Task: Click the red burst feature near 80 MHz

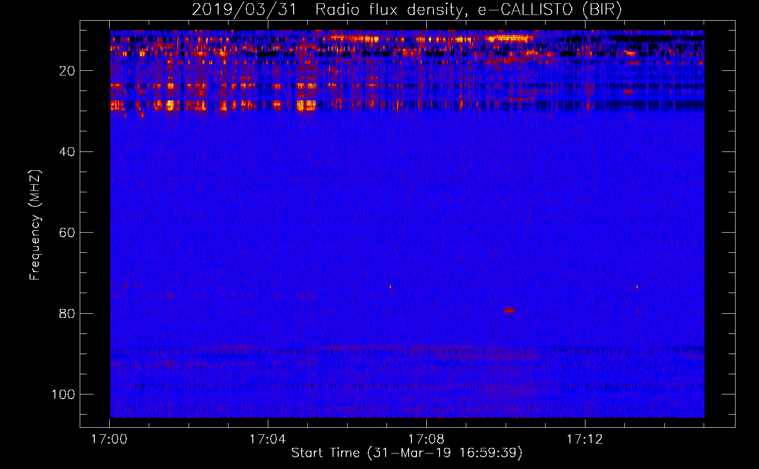Action: [509, 310]
